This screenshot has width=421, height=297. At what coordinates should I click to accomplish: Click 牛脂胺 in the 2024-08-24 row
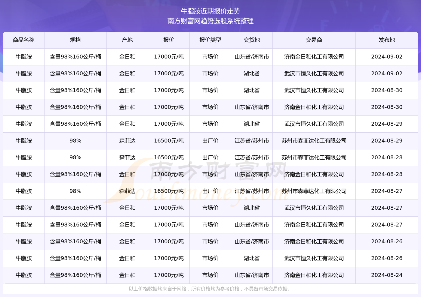pos(24,275)
